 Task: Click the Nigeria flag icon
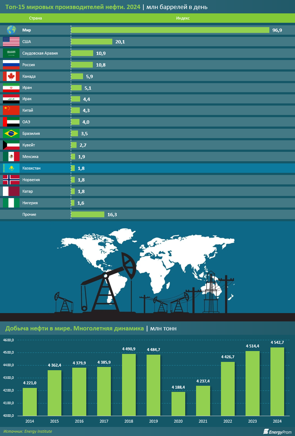point(11,203)
